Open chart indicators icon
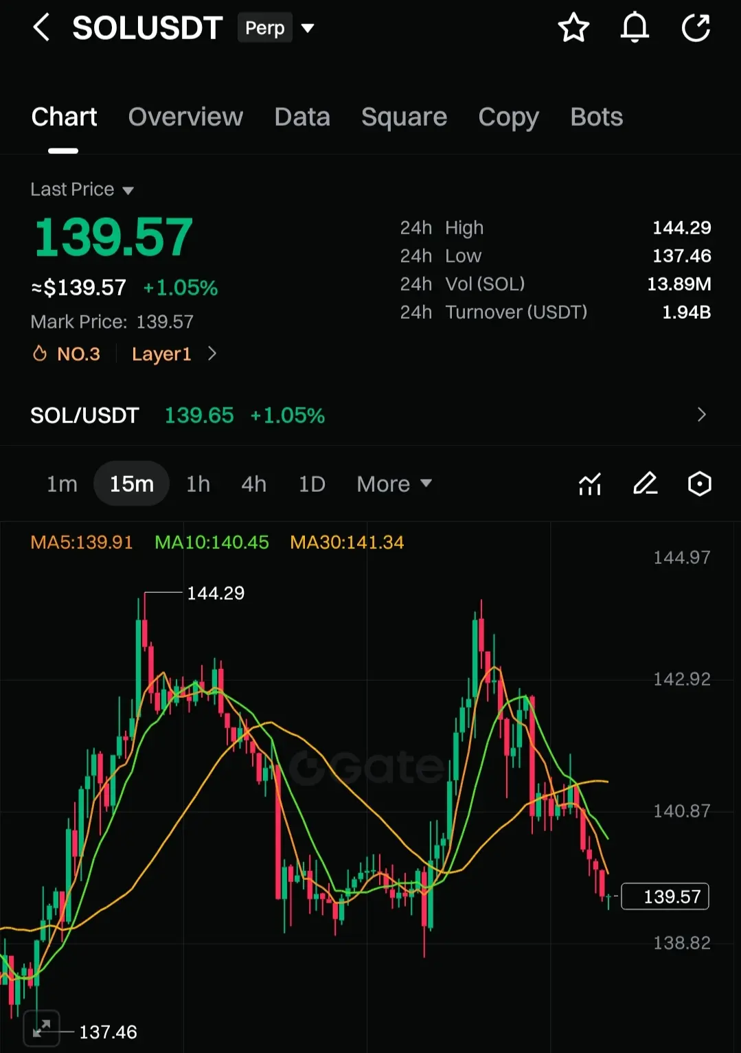 (x=590, y=484)
